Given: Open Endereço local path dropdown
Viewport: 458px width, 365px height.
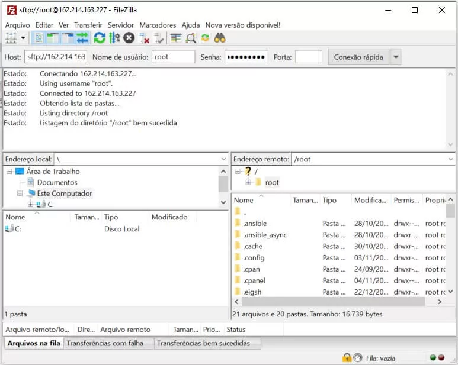Looking at the screenshot, I should [x=223, y=159].
